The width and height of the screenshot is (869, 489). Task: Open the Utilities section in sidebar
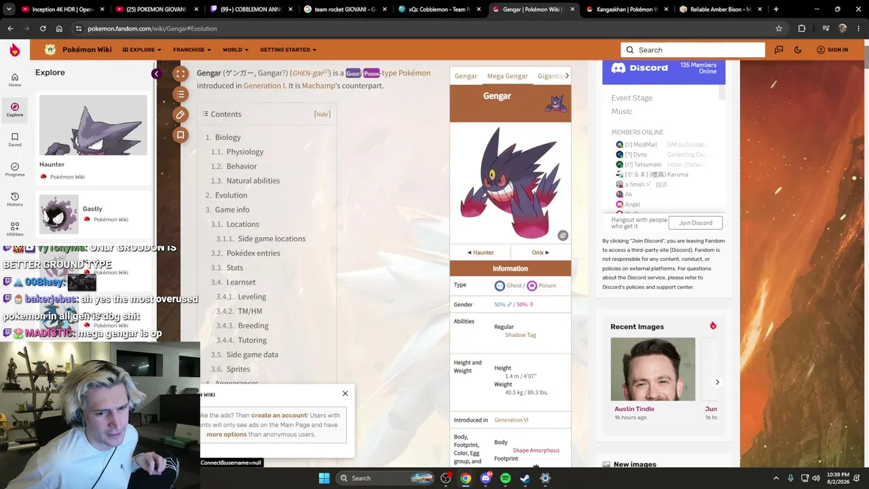[15, 229]
